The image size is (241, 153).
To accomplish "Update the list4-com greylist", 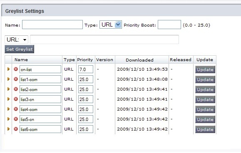I will click(205, 109).
